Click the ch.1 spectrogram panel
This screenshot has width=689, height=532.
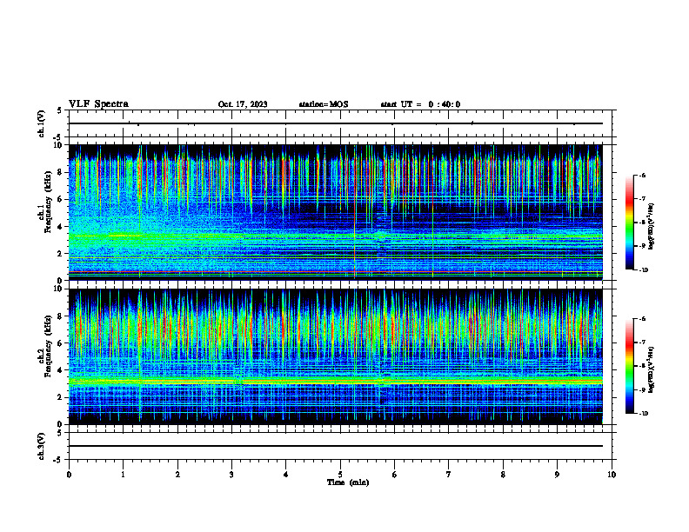[x=336, y=212]
